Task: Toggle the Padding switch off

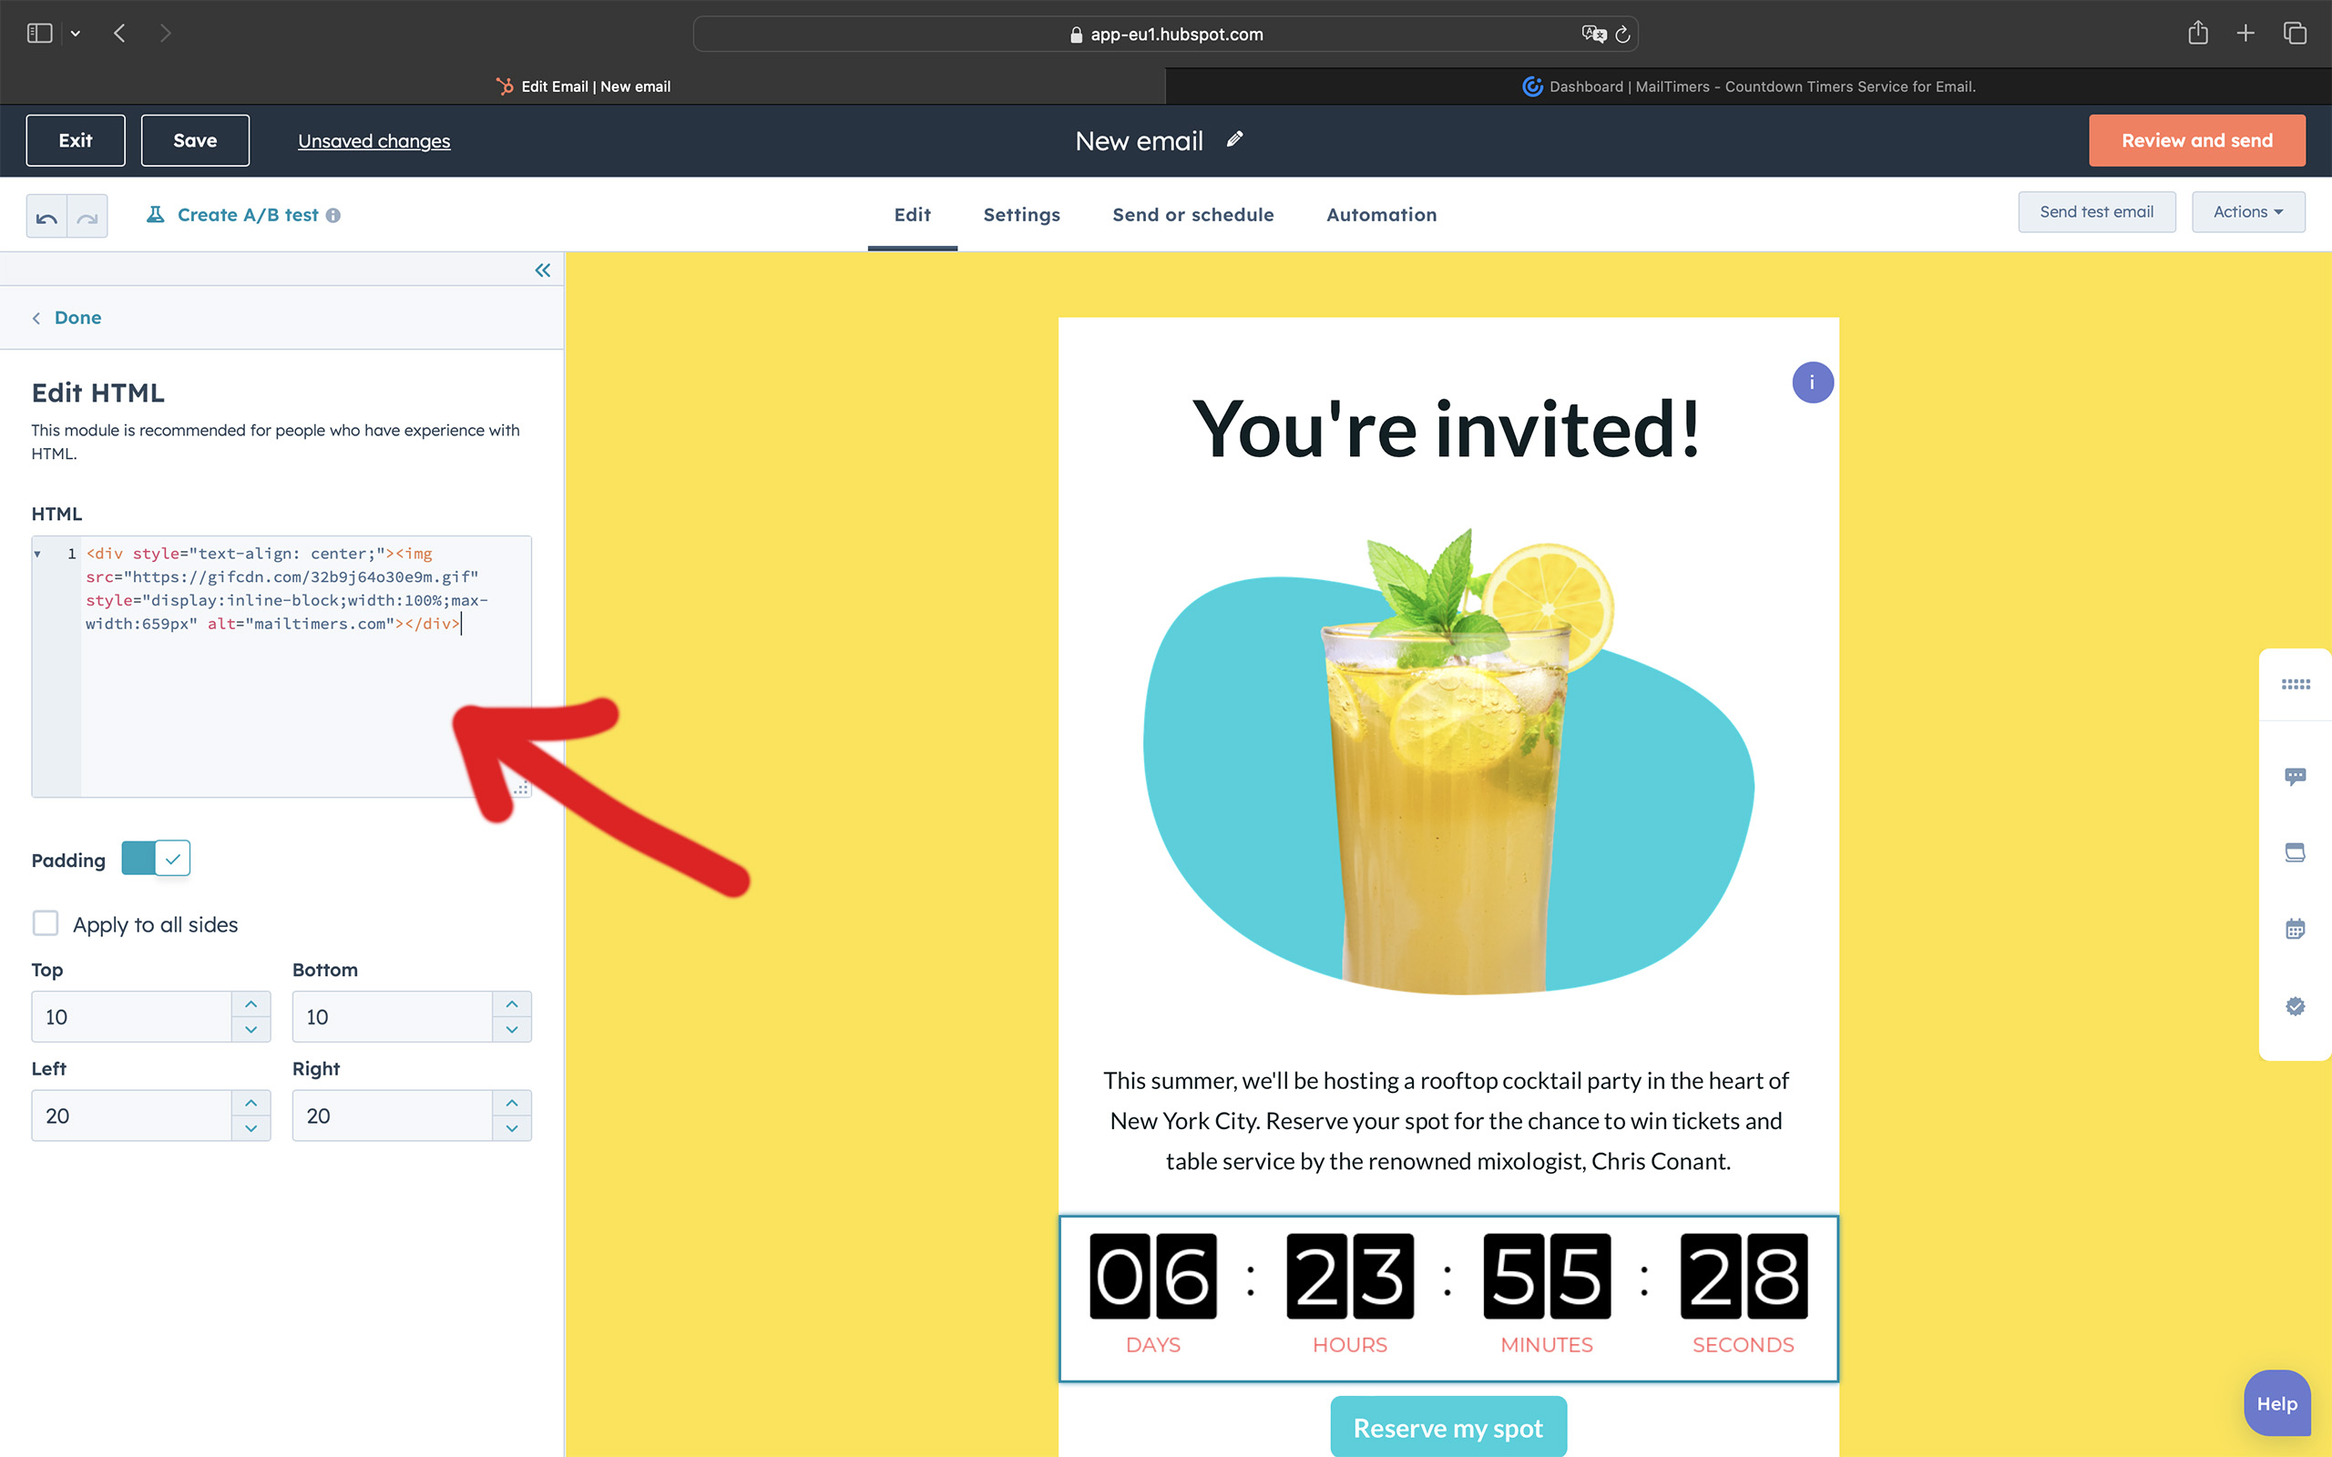Action: [156, 858]
